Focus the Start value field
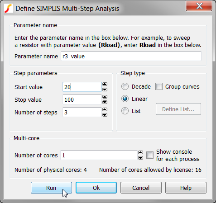This screenshot has width=216, height=203. 82,87
